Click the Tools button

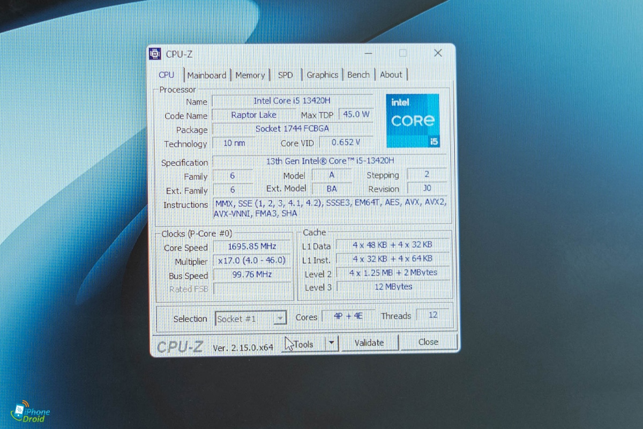tap(303, 344)
